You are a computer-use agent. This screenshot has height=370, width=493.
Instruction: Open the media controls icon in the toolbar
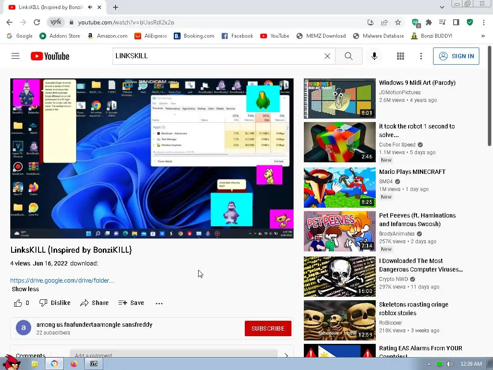coord(443,22)
